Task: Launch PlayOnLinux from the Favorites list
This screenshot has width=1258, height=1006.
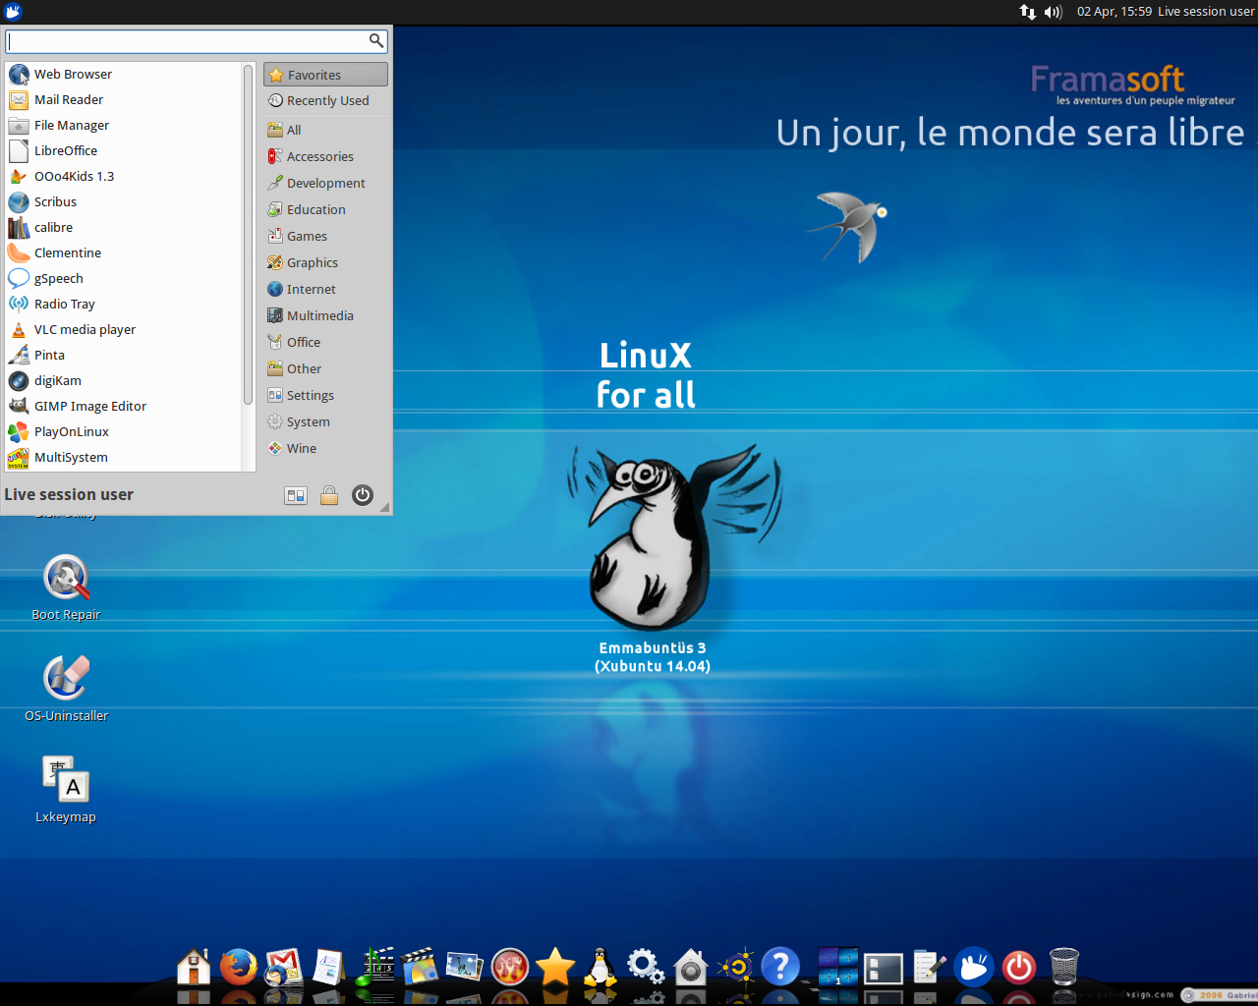Action: click(123, 432)
